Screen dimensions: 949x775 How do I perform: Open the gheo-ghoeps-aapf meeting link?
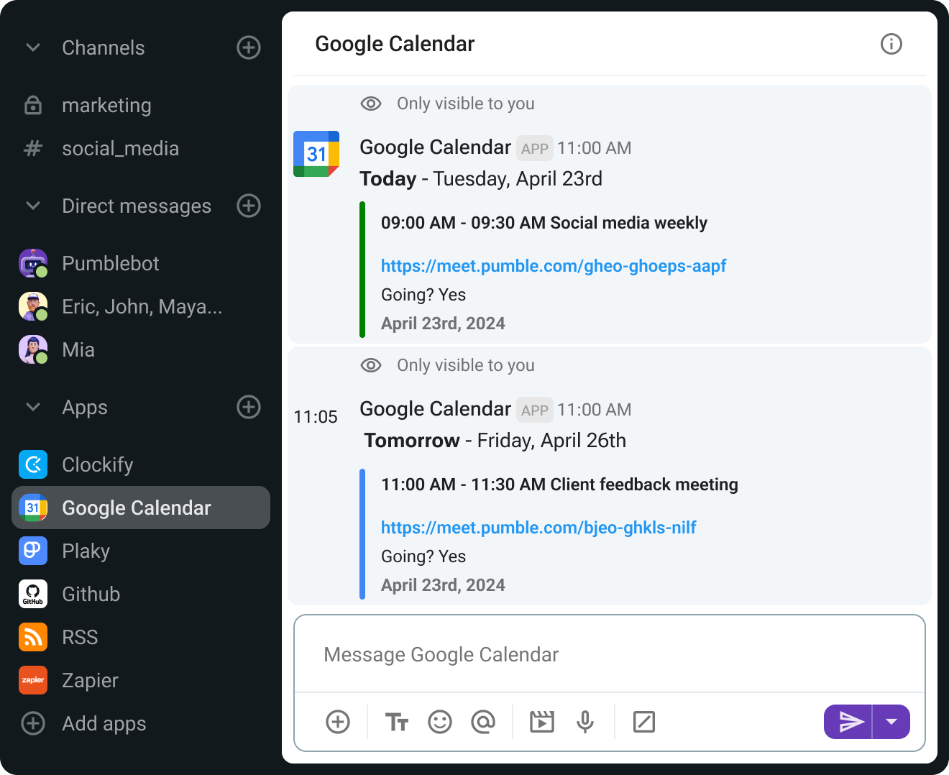click(554, 266)
